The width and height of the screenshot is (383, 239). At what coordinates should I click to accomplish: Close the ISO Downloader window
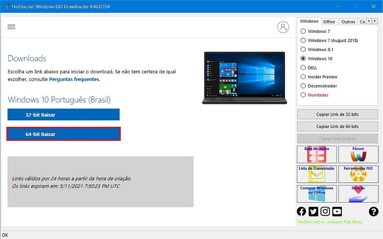[373, 6]
